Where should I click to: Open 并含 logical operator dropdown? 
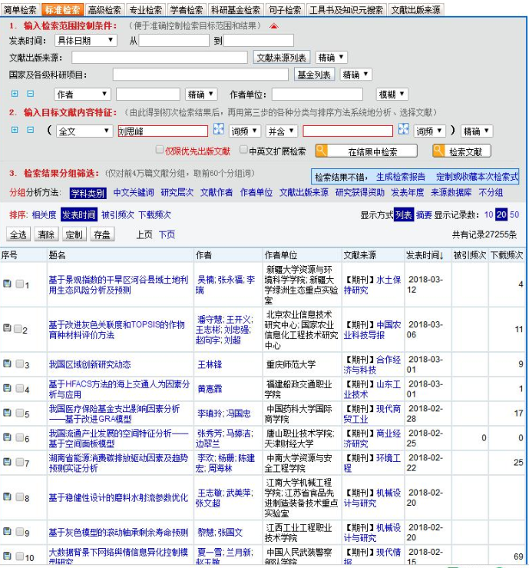282,131
